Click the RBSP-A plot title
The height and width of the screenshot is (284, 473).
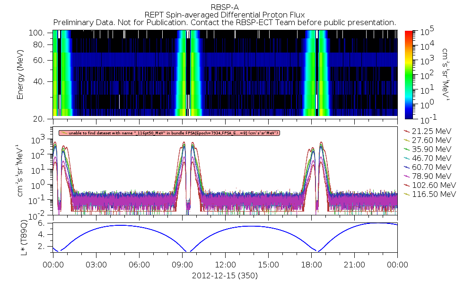(225, 7)
